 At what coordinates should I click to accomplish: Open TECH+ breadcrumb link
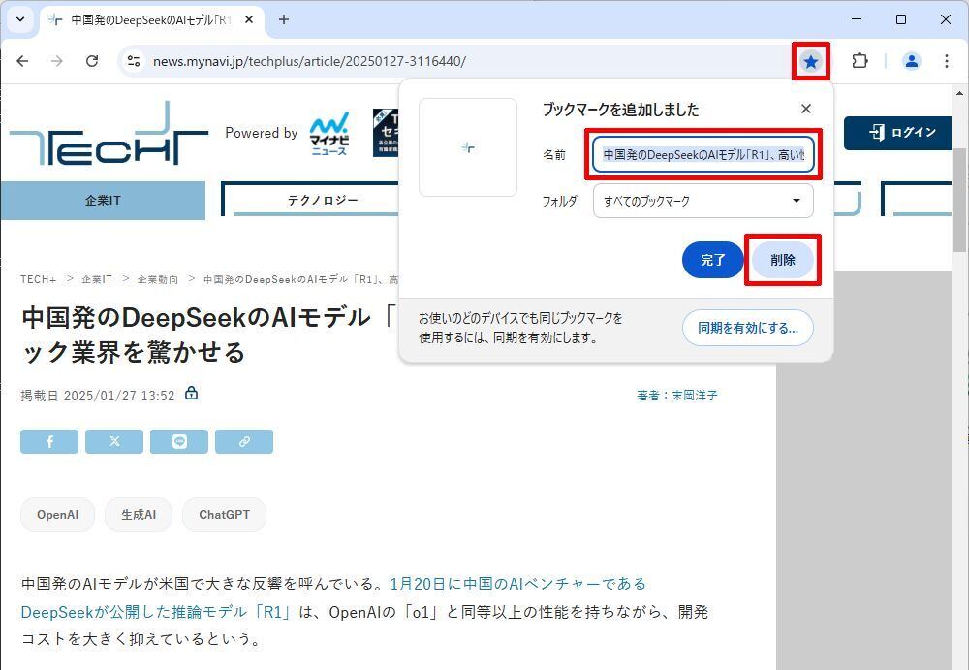pyautogui.click(x=39, y=279)
